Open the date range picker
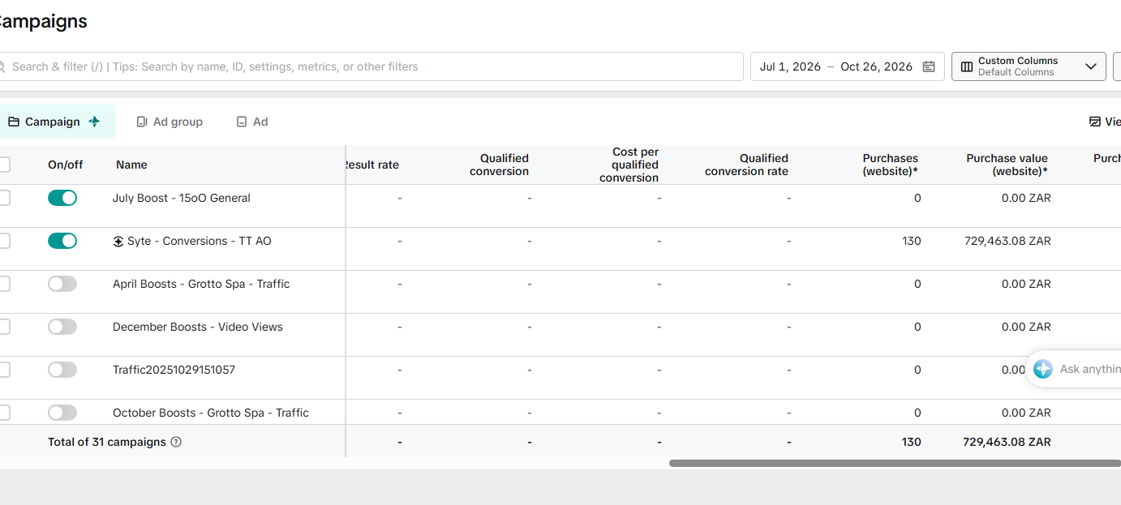 [847, 66]
